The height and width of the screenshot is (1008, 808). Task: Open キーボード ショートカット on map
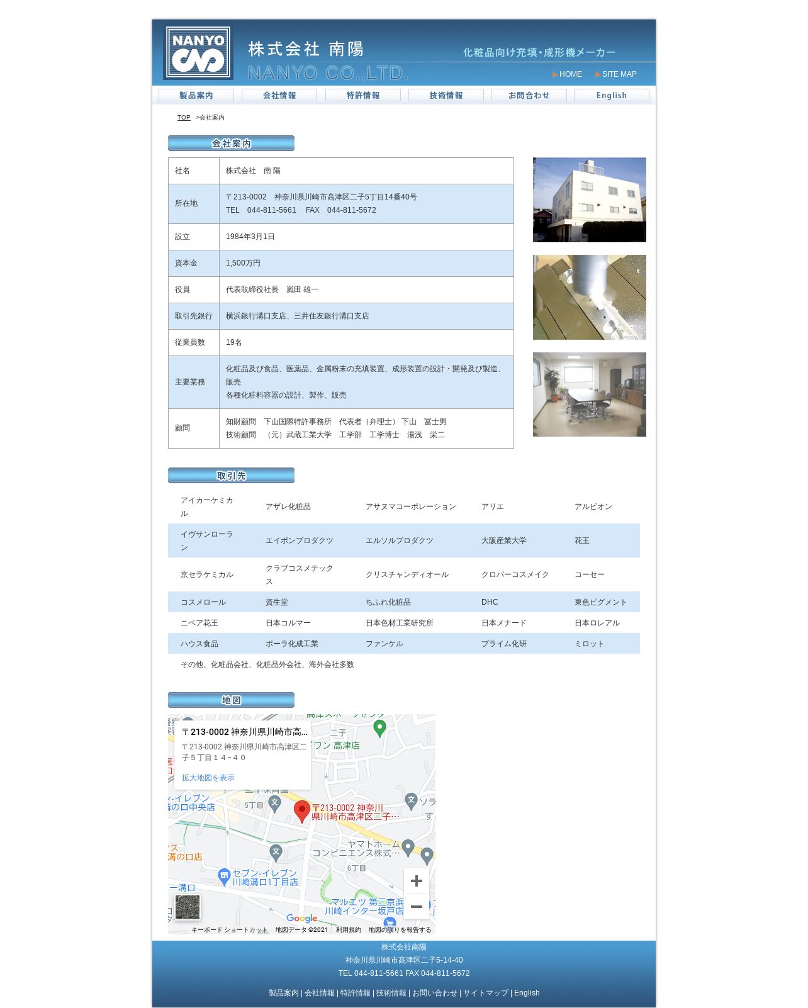229,930
